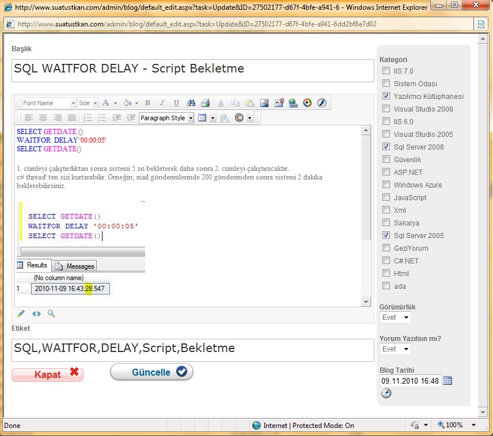
Task: Check the Sistem Odası category
Action: pyautogui.click(x=386, y=83)
